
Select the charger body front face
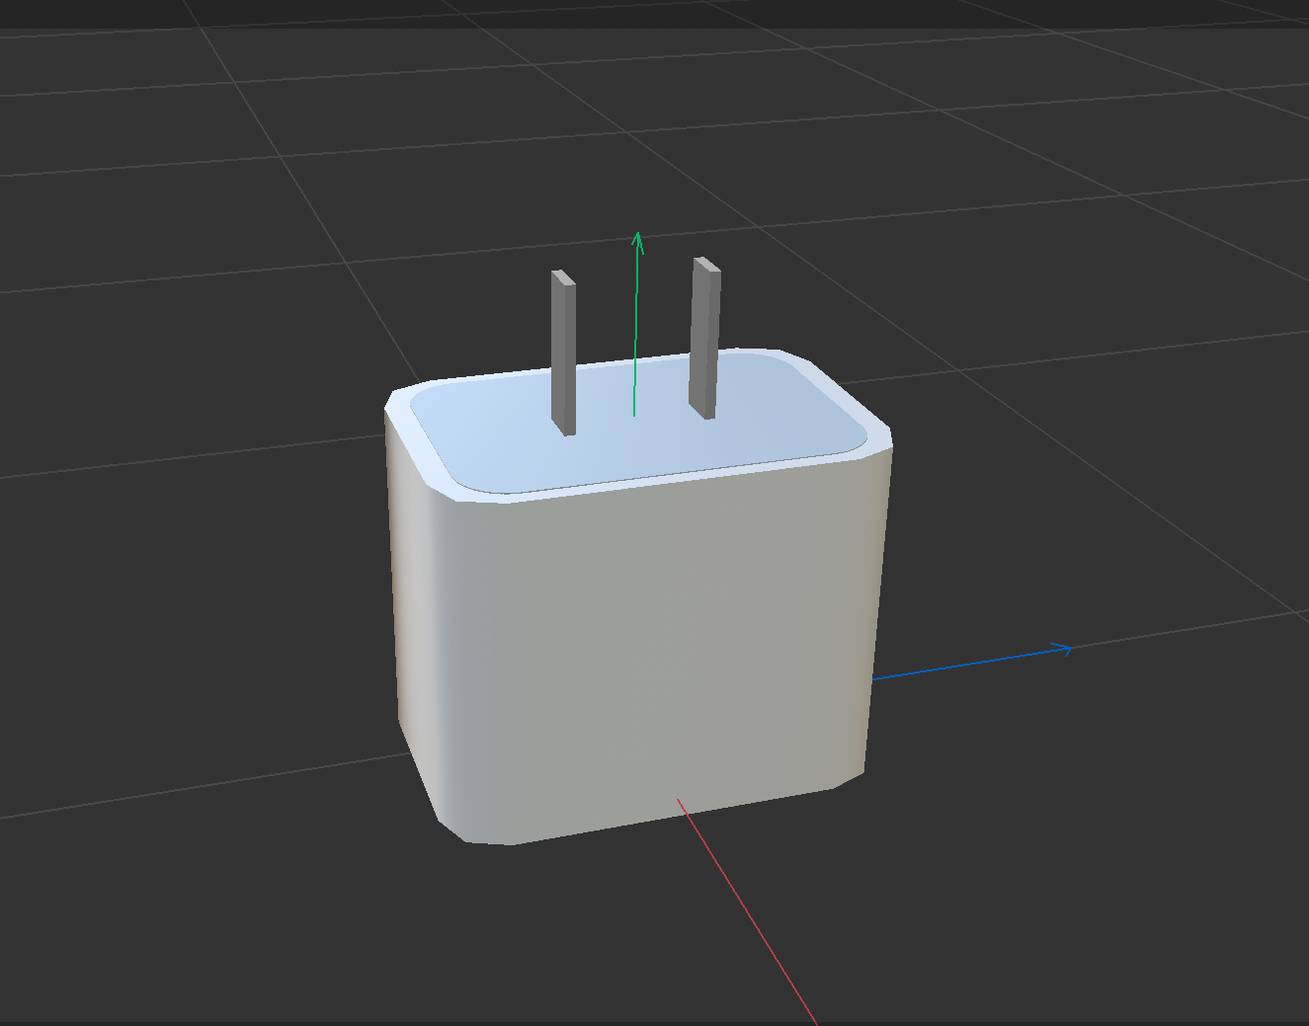coord(642,642)
